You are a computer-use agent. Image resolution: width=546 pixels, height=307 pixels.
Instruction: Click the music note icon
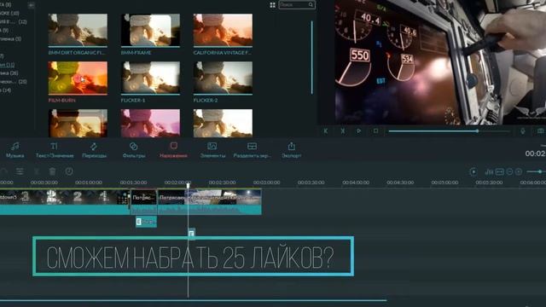pyautogui.click(x=15, y=146)
